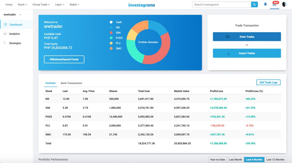Select the Last 12 Months range
292x163 pixels.
click(275, 160)
